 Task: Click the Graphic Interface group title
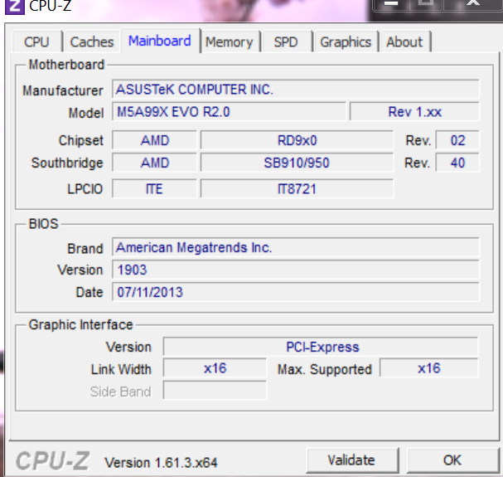tap(80, 324)
